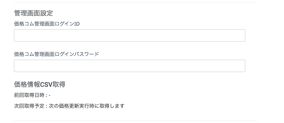The width and height of the screenshot is (284, 123).
Task: Click the 価格情報CSV取得 heading
Action: point(40,84)
